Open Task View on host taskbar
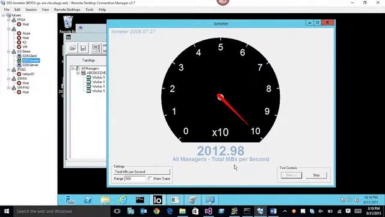Screen dimensions: 385x217 click(x=117, y=211)
